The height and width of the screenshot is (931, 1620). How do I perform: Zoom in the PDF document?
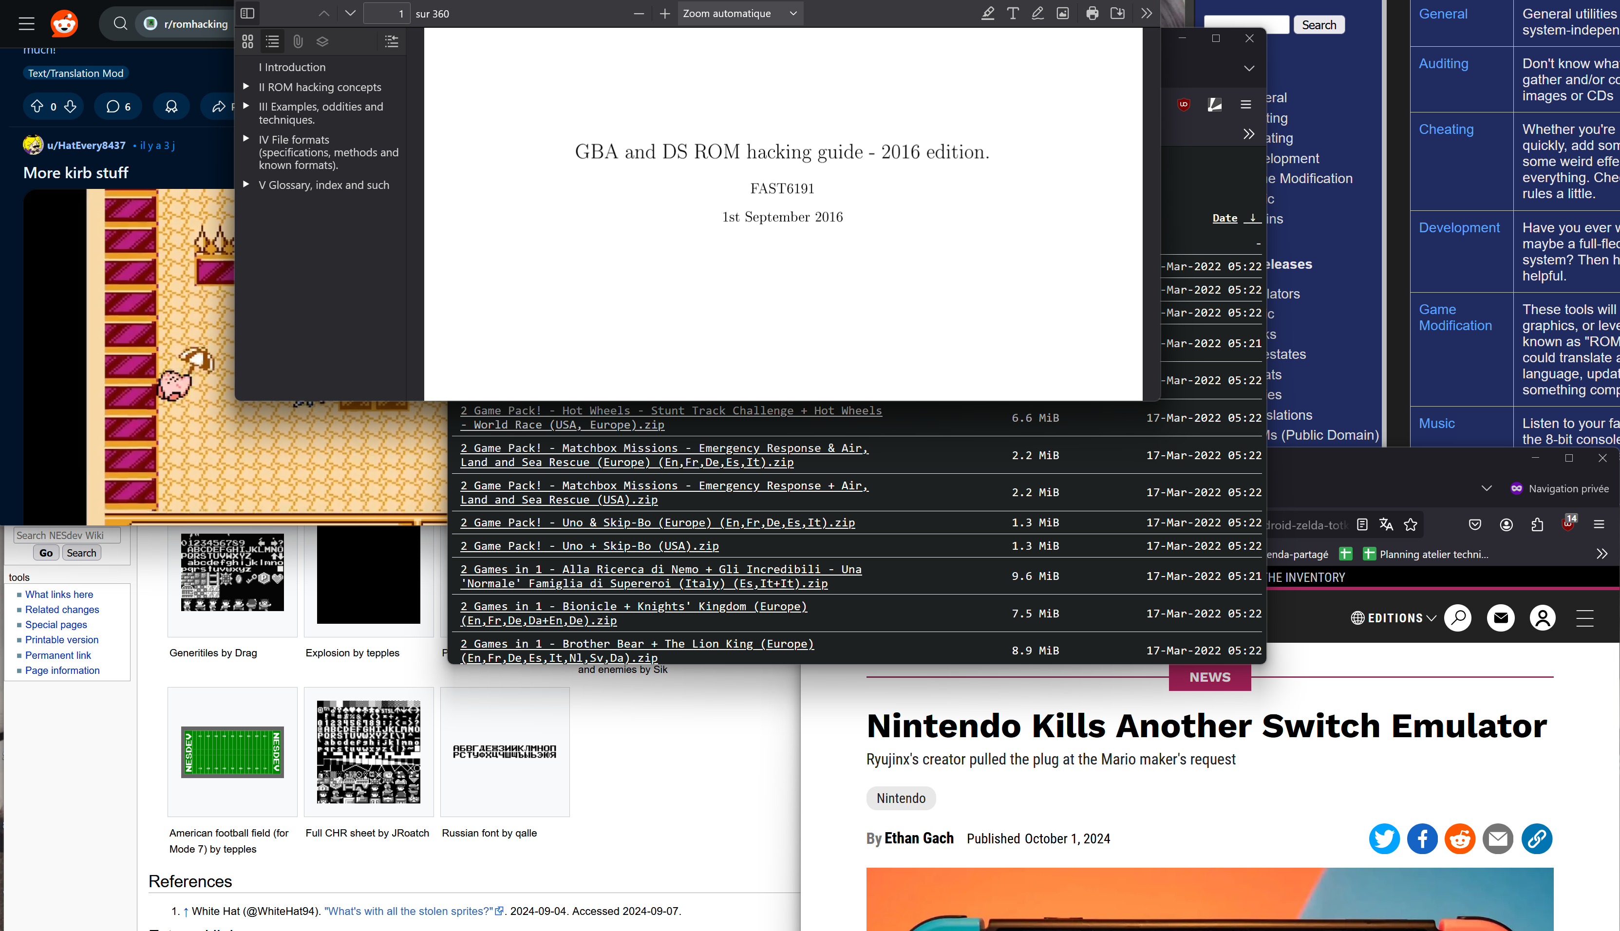(x=664, y=14)
